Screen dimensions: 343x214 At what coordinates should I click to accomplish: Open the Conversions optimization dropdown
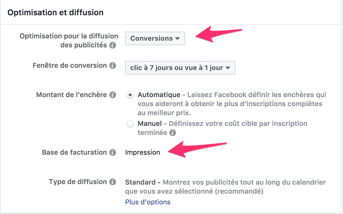tap(155, 38)
